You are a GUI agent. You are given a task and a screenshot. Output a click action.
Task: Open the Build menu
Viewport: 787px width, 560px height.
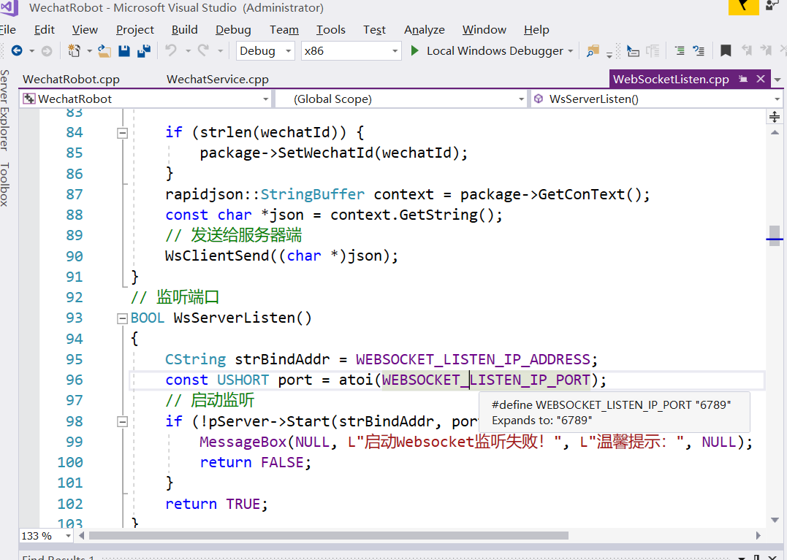pyautogui.click(x=185, y=30)
